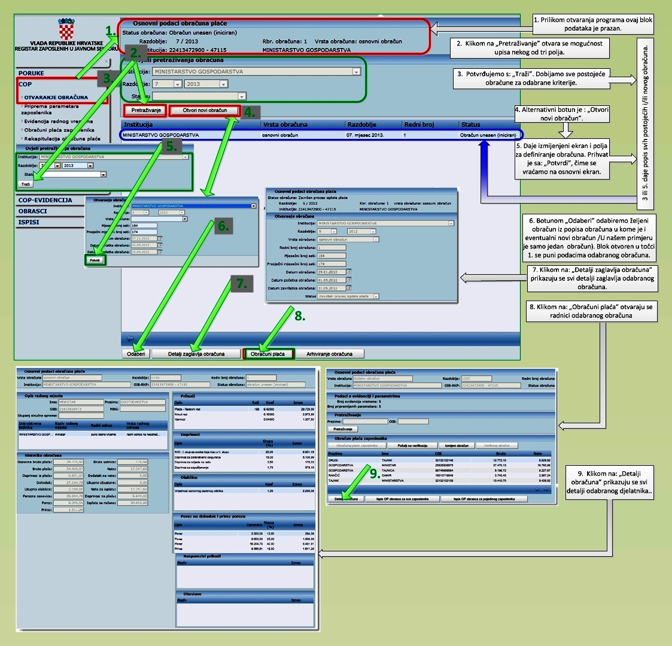Open calendar icon beside date 07.11.2012

tap(160, 238)
